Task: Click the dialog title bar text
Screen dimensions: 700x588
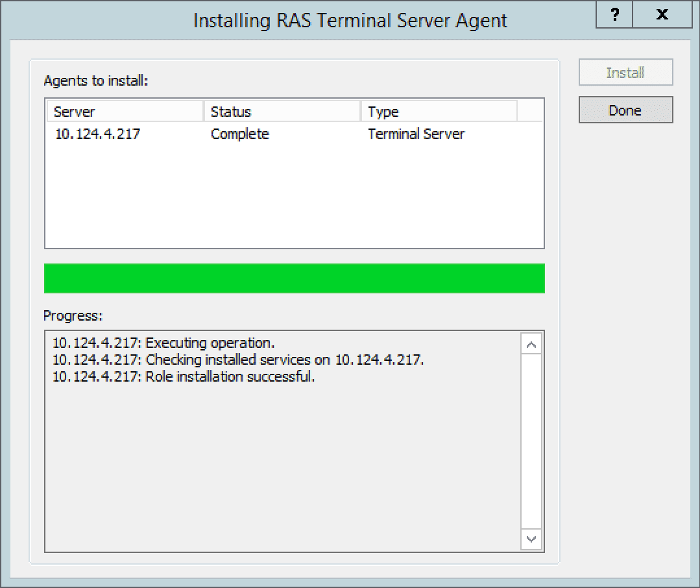Action: tap(350, 20)
